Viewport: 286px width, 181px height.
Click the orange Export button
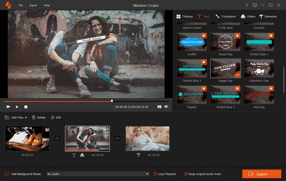click(x=262, y=174)
